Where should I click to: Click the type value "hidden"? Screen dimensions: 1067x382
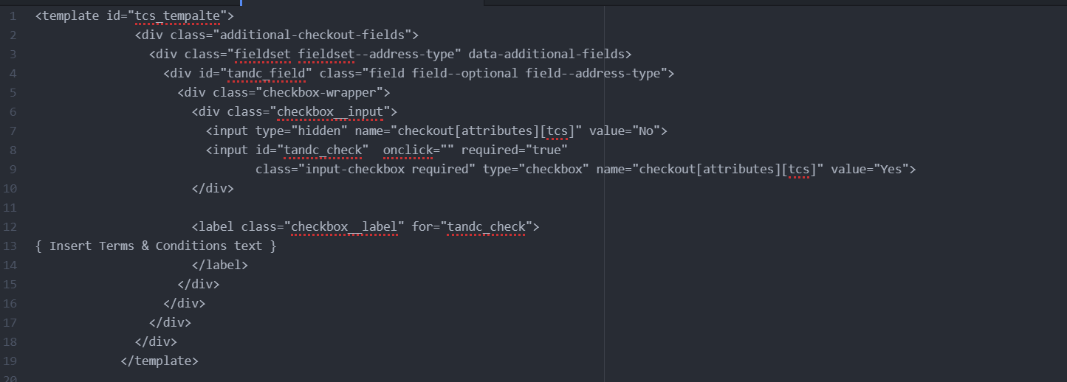(320, 131)
